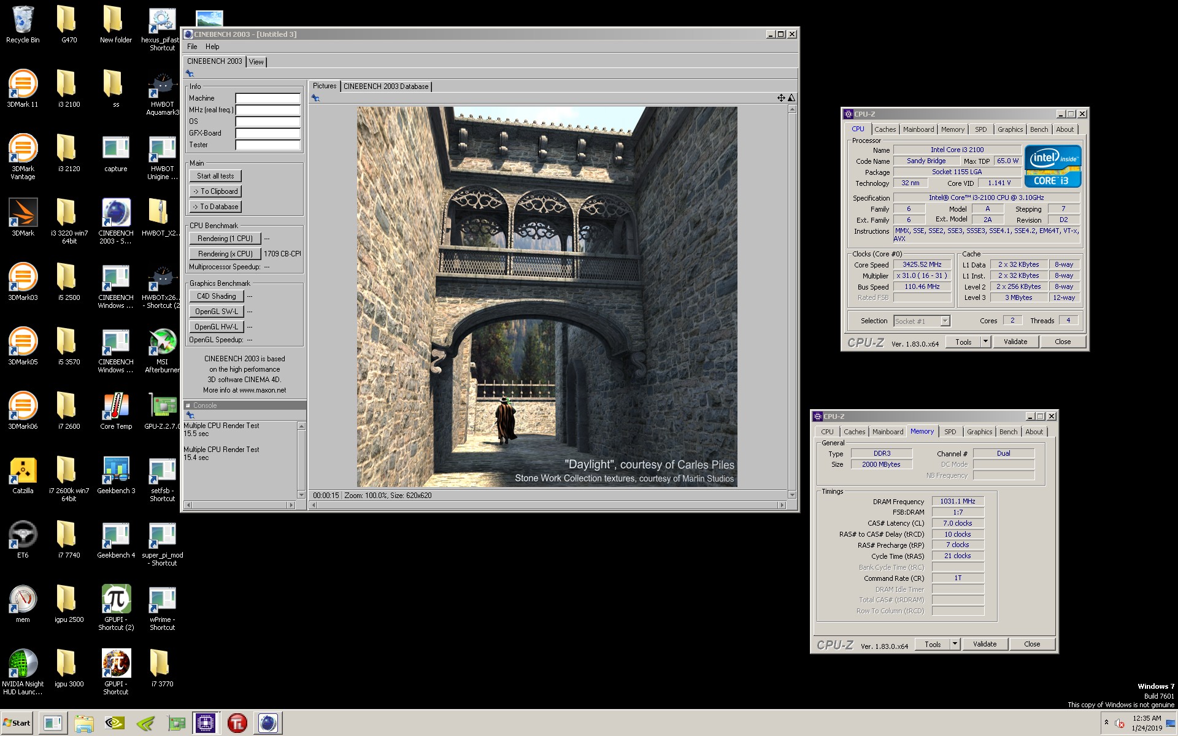The width and height of the screenshot is (1178, 736).
Task: Open the wPrime shortcut icon
Action: 162,607
